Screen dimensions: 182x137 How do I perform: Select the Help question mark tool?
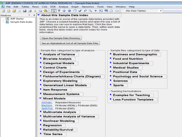(59, 11)
